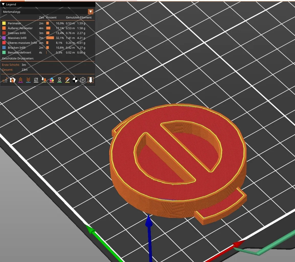Click the Massives Infill '4.21 g' value

click(x=81, y=38)
